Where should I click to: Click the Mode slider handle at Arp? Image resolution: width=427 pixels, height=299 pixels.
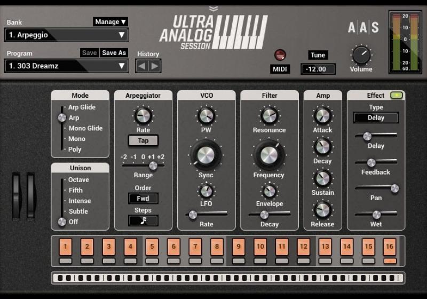pyautogui.click(x=62, y=117)
